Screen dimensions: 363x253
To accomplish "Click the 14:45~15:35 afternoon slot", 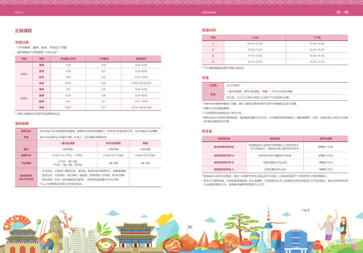I will 317,50.
